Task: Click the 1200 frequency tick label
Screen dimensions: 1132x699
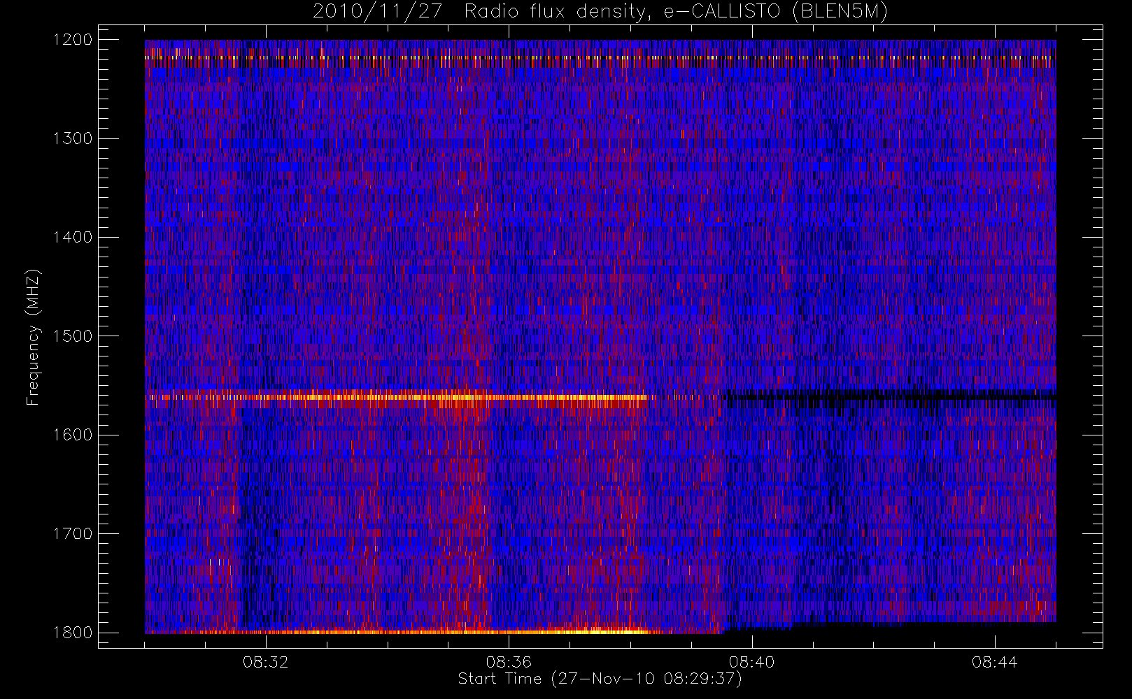Action: pyautogui.click(x=73, y=40)
